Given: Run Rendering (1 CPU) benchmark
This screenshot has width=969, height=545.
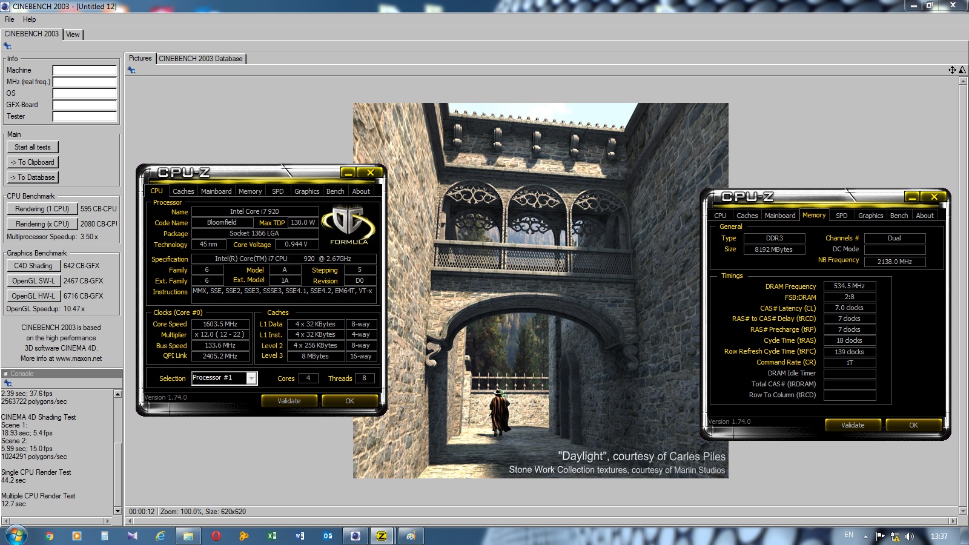Looking at the screenshot, I should tap(42, 209).
